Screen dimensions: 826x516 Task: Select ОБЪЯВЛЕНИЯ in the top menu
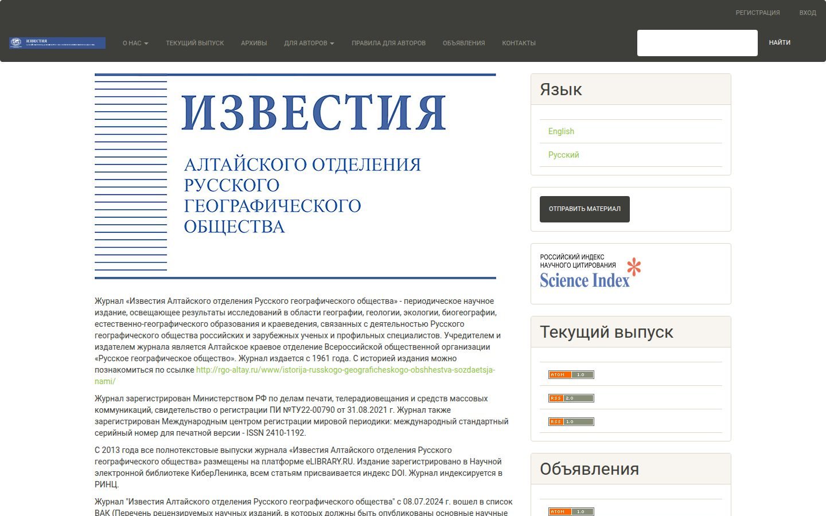coord(464,43)
